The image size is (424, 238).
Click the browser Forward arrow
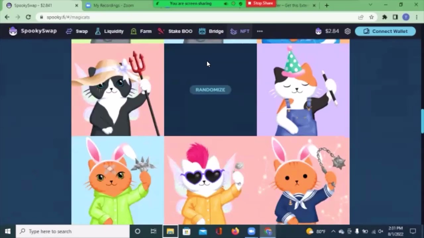pyautogui.click(x=18, y=17)
